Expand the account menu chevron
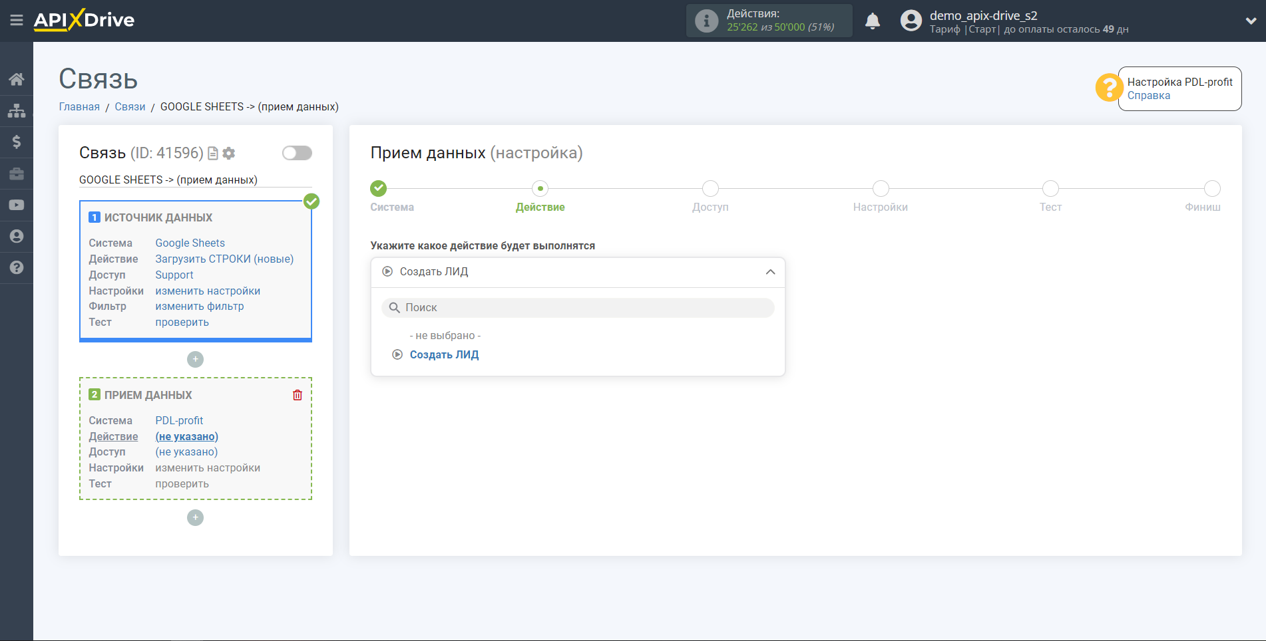Viewport: 1266px width, 641px height. (1251, 21)
